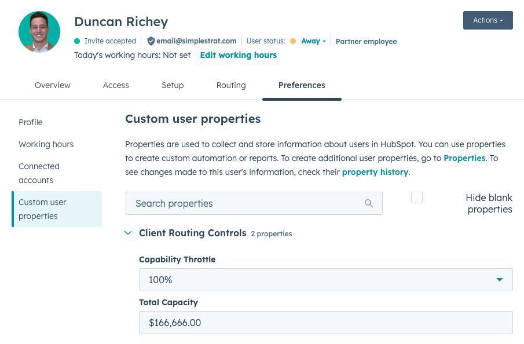Image resolution: width=524 pixels, height=344 pixels.
Task: Change user status using the Away dropdown
Action: click(312, 41)
